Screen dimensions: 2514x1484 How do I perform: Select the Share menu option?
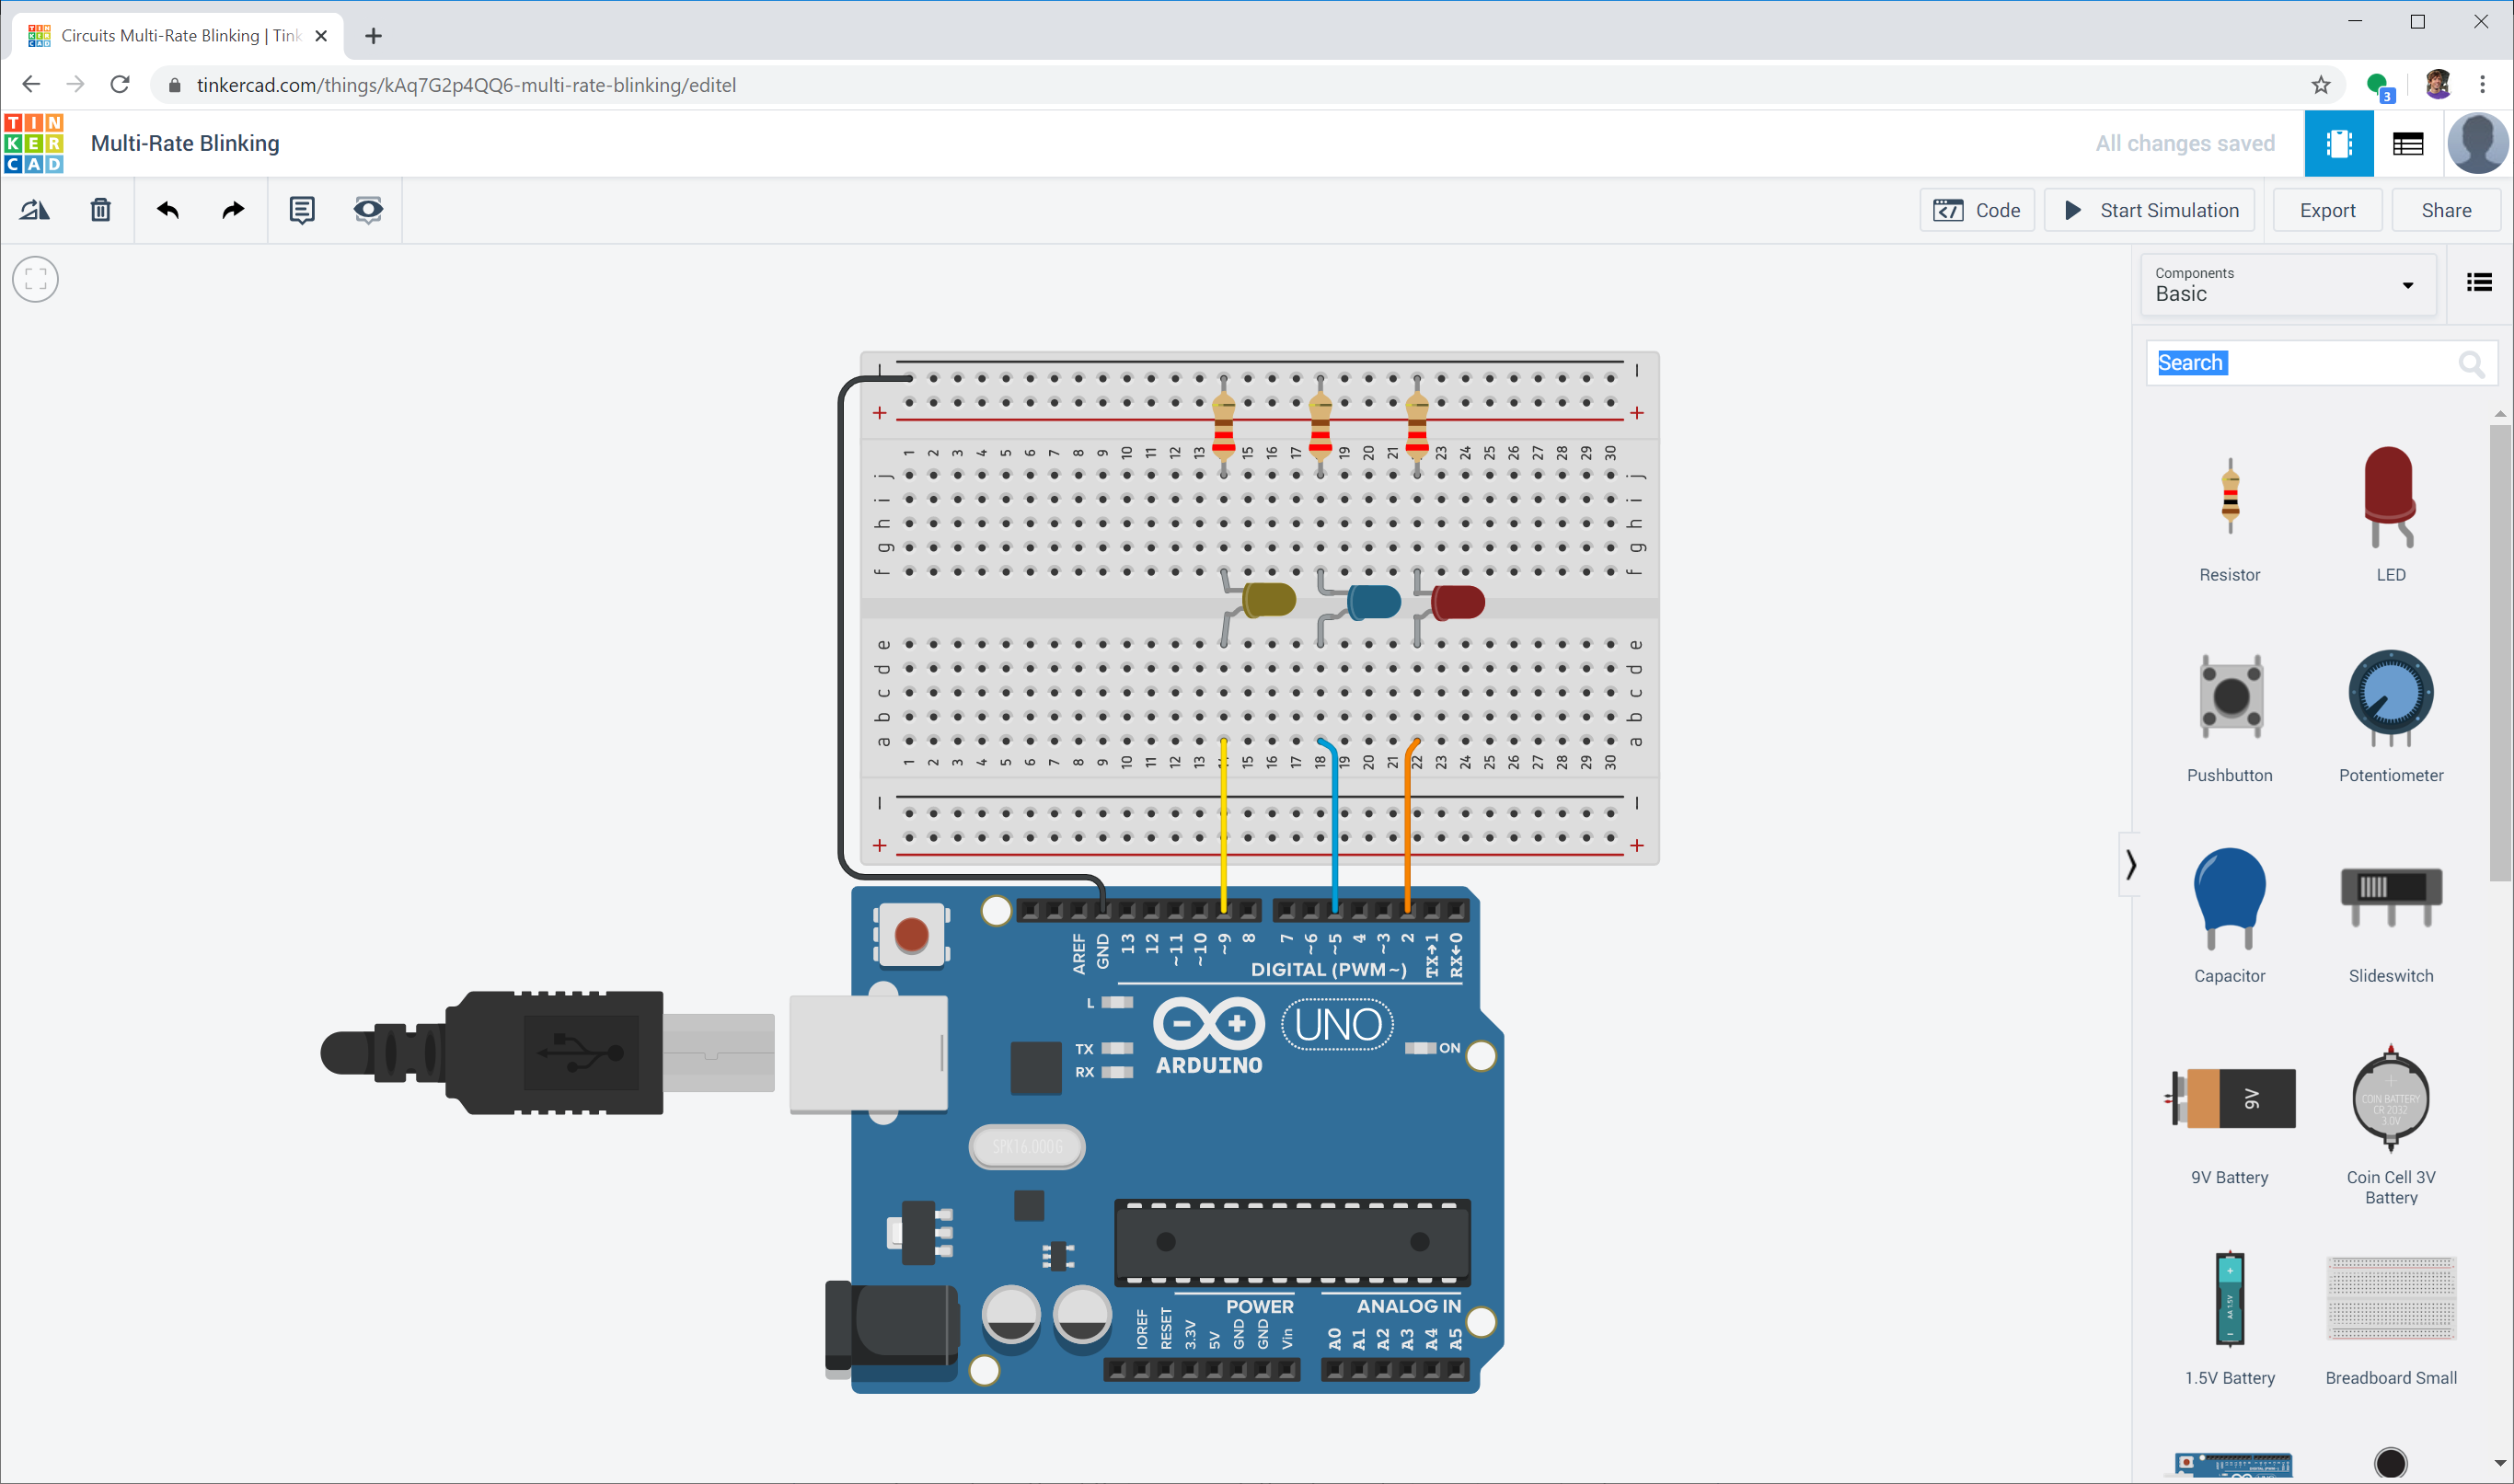pos(2447,209)
